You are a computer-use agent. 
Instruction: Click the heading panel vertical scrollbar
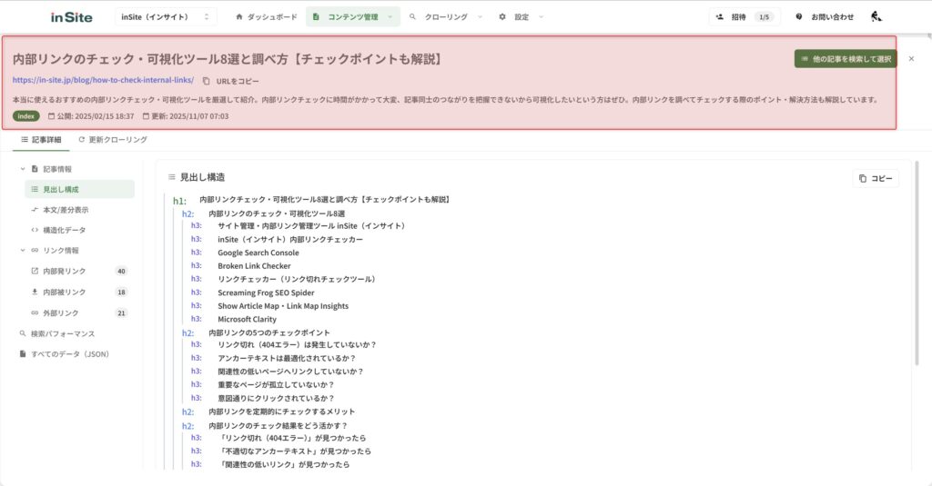(x=916, y=263)
